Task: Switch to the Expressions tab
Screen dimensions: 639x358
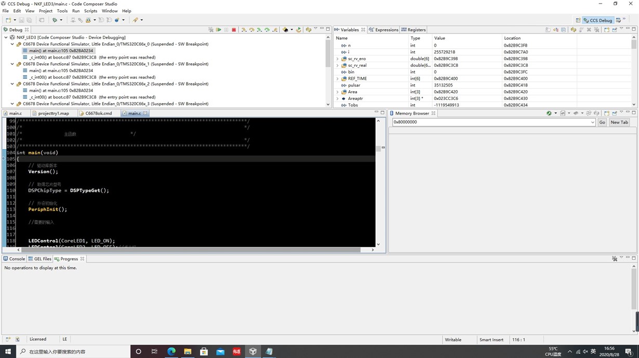Action: coord(383,30)
